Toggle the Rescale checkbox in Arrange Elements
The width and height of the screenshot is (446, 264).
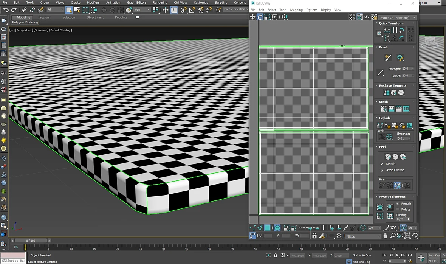click(x=398, y=204)
